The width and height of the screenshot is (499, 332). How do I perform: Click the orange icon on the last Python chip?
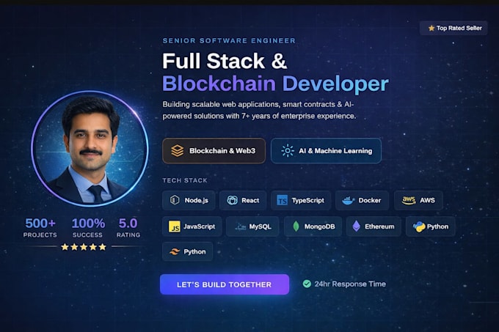pyautogui.click(x=175, y=251)
